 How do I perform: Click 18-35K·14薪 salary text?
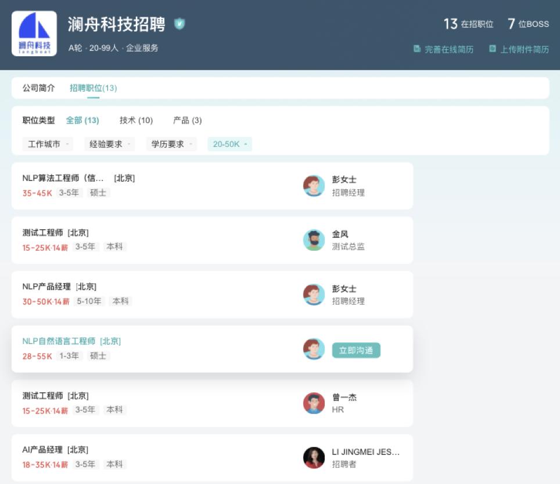point(45,464)
